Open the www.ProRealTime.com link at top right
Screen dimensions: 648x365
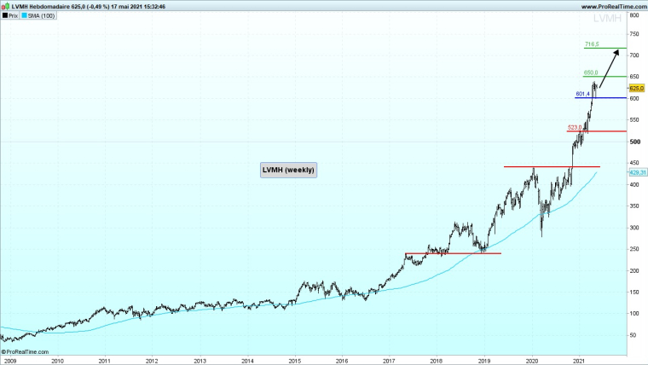613,7
